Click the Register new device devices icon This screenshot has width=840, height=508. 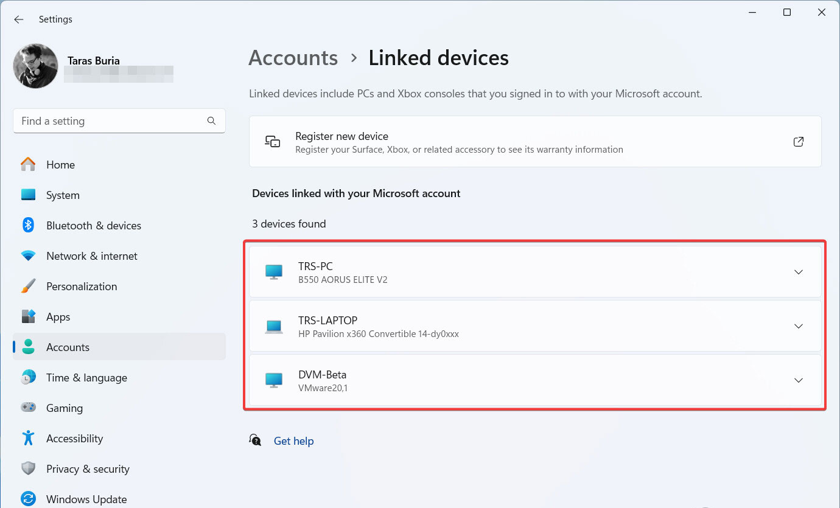click(272, 141)
